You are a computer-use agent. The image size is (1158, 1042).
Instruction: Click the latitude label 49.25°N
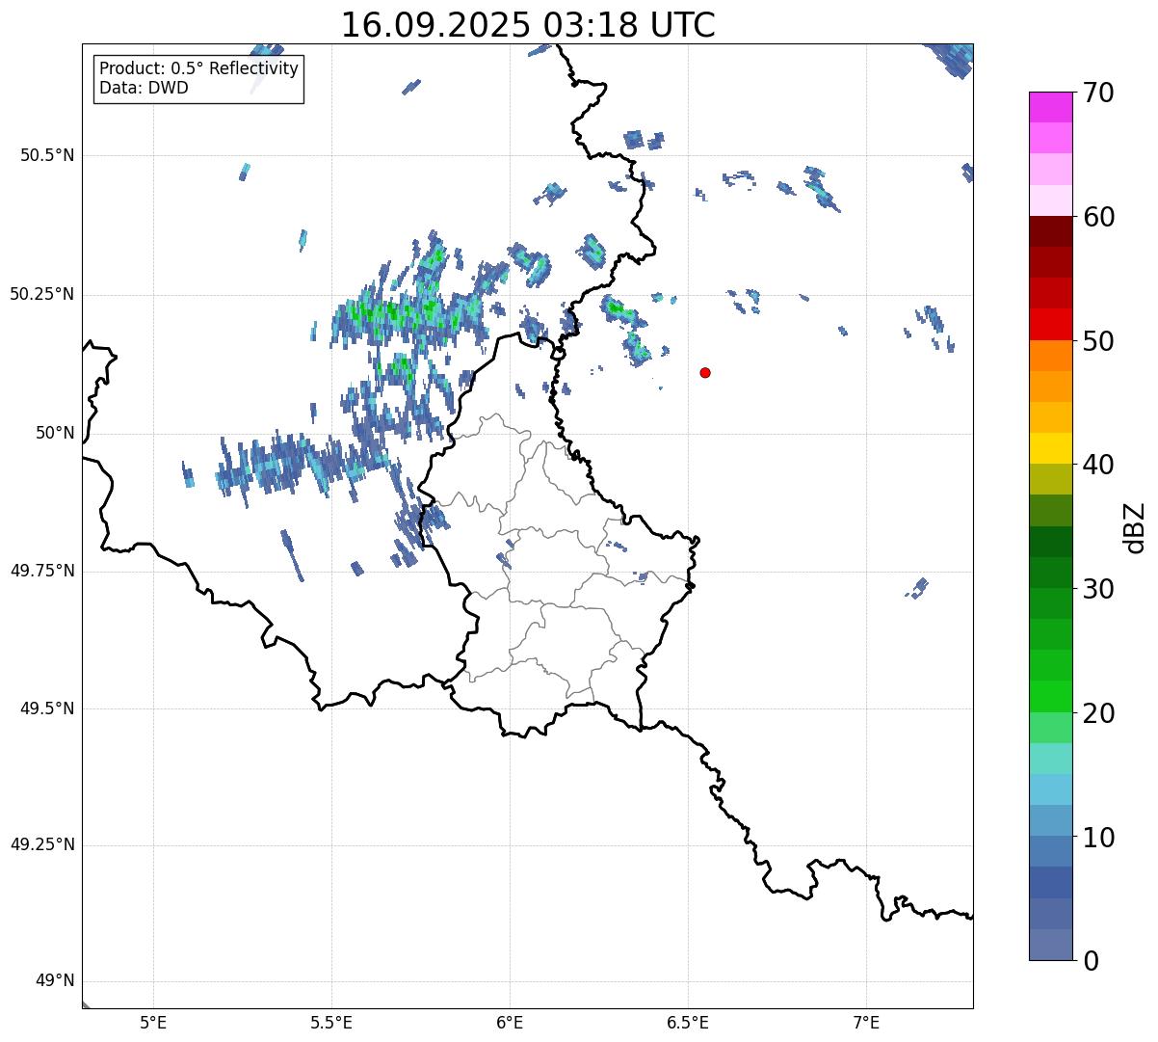coord(41,844)
